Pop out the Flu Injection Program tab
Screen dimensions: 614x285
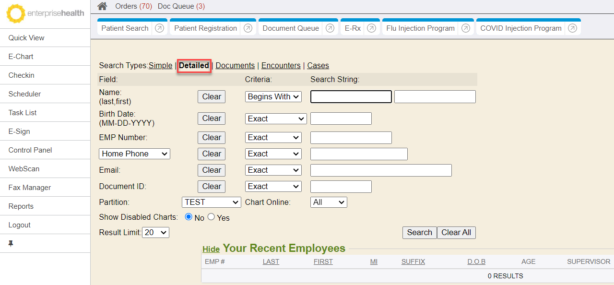(x=466, y=28)
